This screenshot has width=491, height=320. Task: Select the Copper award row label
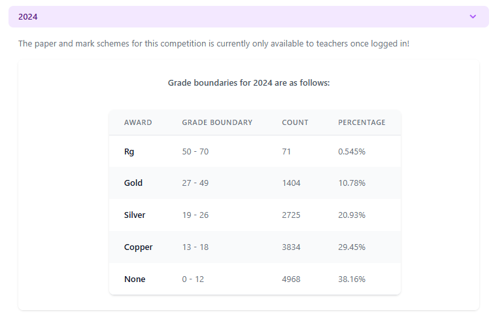pyautogui.click(x=139, y=247)
